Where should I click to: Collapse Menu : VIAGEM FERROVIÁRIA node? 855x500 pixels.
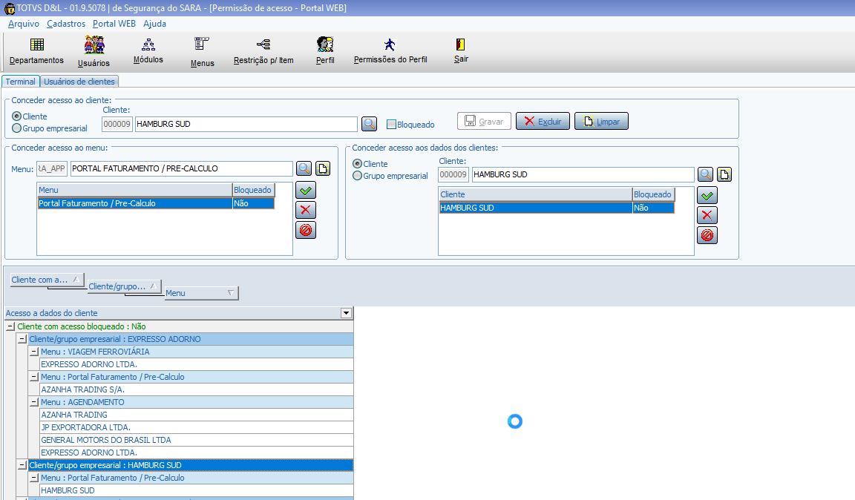click(34, 352)
